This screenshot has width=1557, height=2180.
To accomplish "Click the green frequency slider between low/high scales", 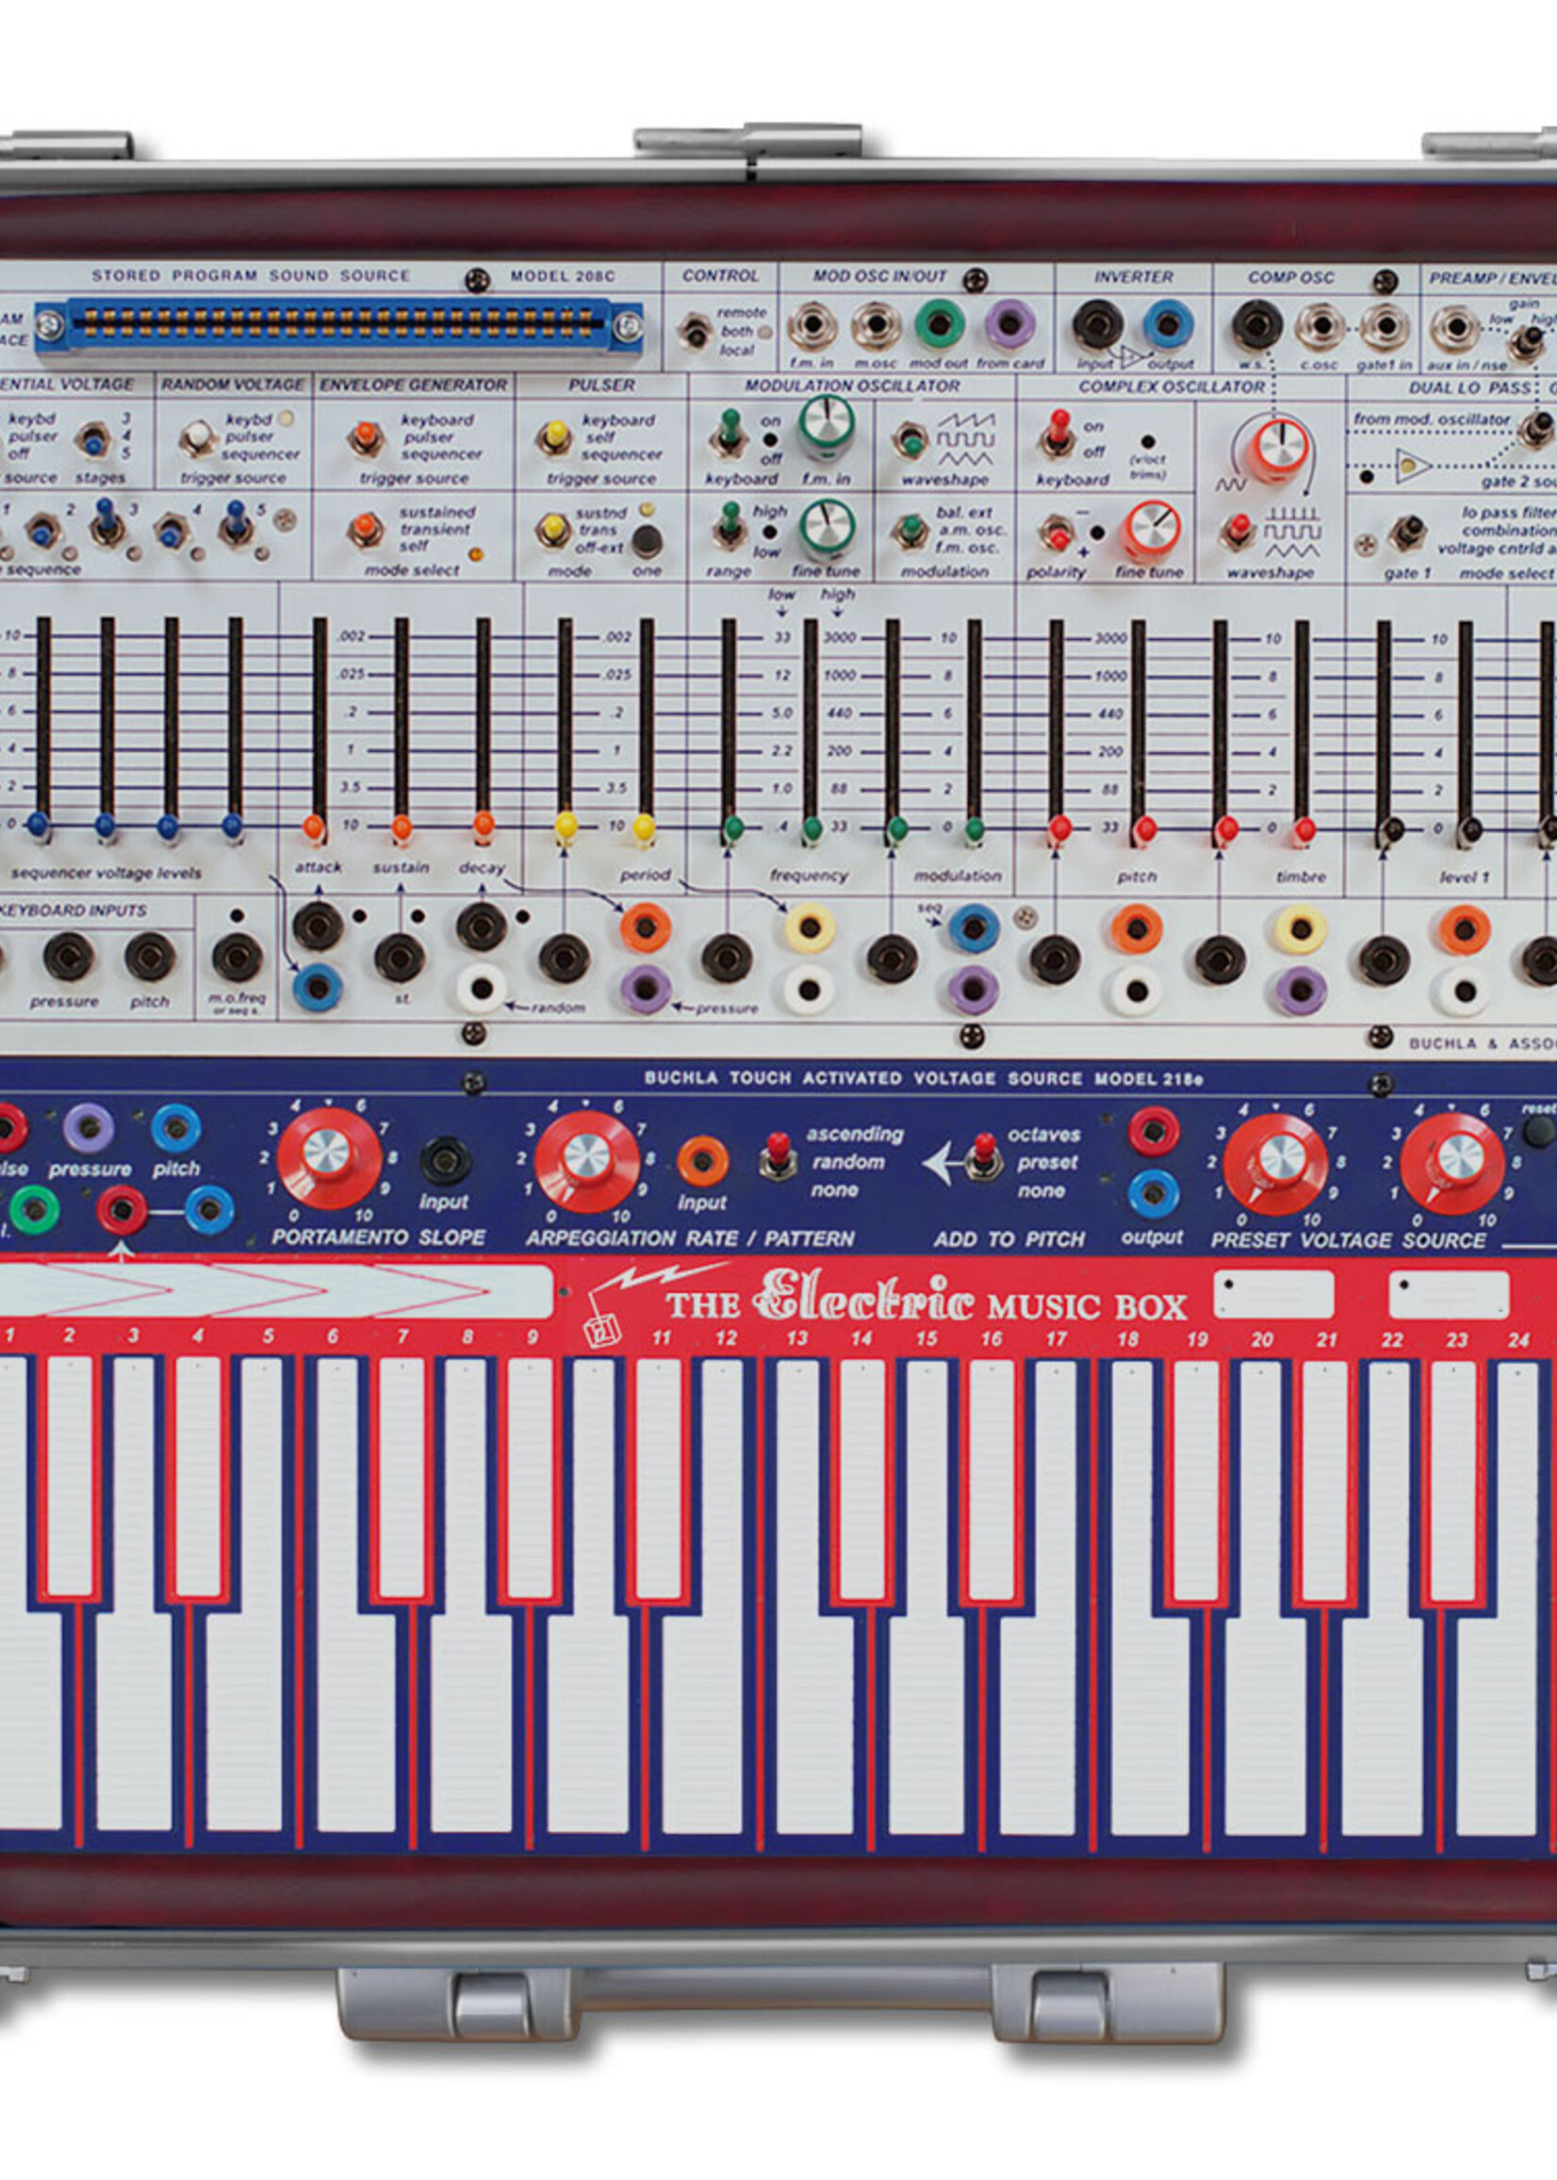I will tap(811, 828).
